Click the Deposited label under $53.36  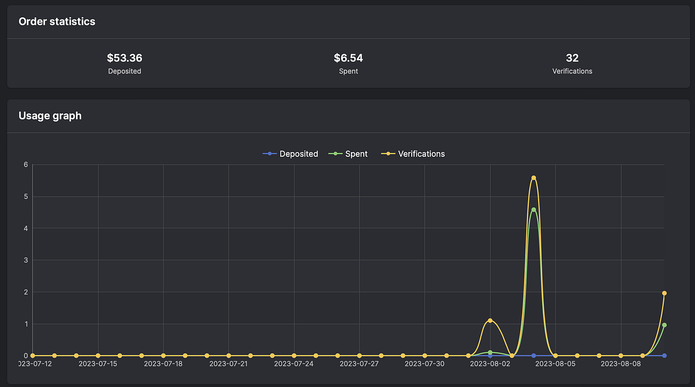(125, 71)
